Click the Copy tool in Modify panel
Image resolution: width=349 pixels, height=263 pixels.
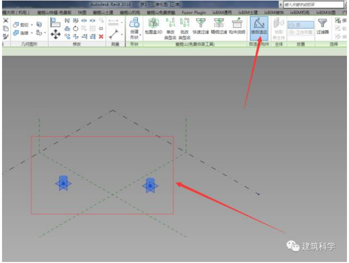coord(67,36)
